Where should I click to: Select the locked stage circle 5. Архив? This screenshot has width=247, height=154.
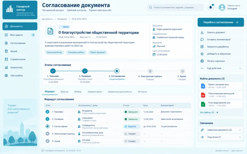tap(182, 71)
